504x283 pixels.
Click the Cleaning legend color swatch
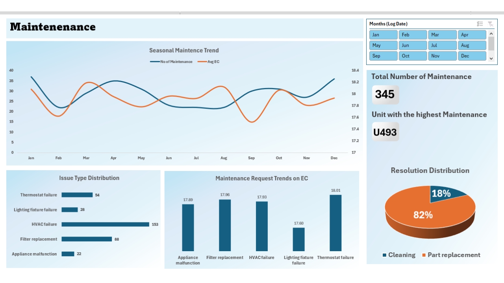click(x=384, y=255)
